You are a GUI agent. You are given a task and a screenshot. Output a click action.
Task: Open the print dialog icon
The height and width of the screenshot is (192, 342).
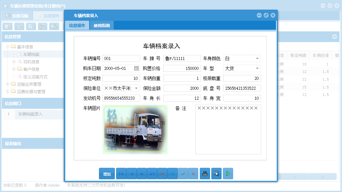(205, 173)
